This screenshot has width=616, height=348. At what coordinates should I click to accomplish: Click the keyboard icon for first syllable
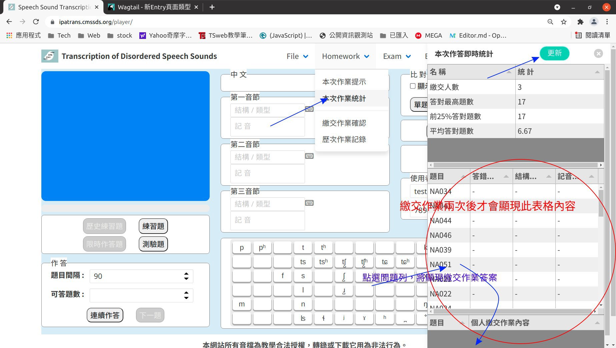[309, 109]
